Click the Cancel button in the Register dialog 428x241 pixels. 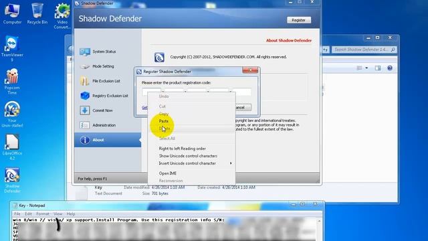[243, 107]
